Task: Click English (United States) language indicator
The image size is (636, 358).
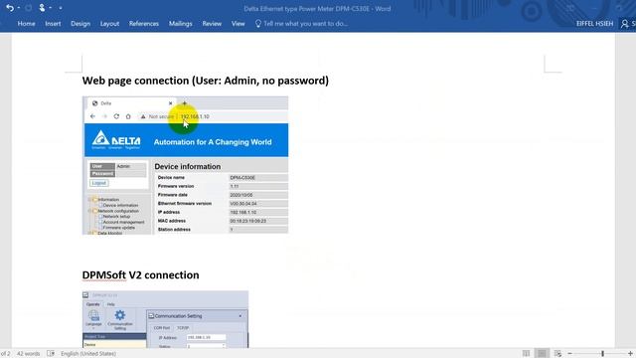Action: [88, 354]
